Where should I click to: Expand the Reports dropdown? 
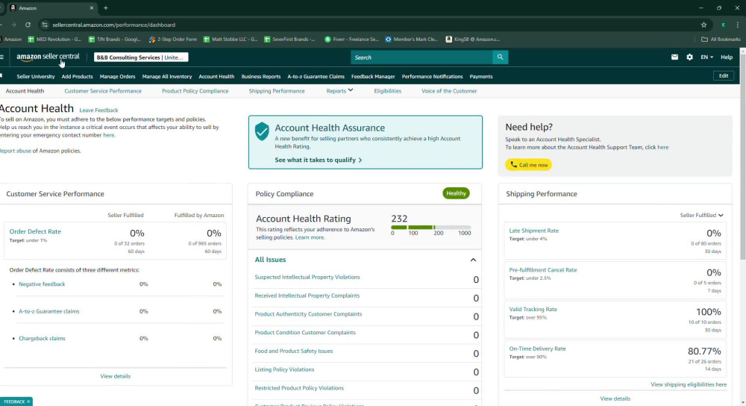pos(339,90)
